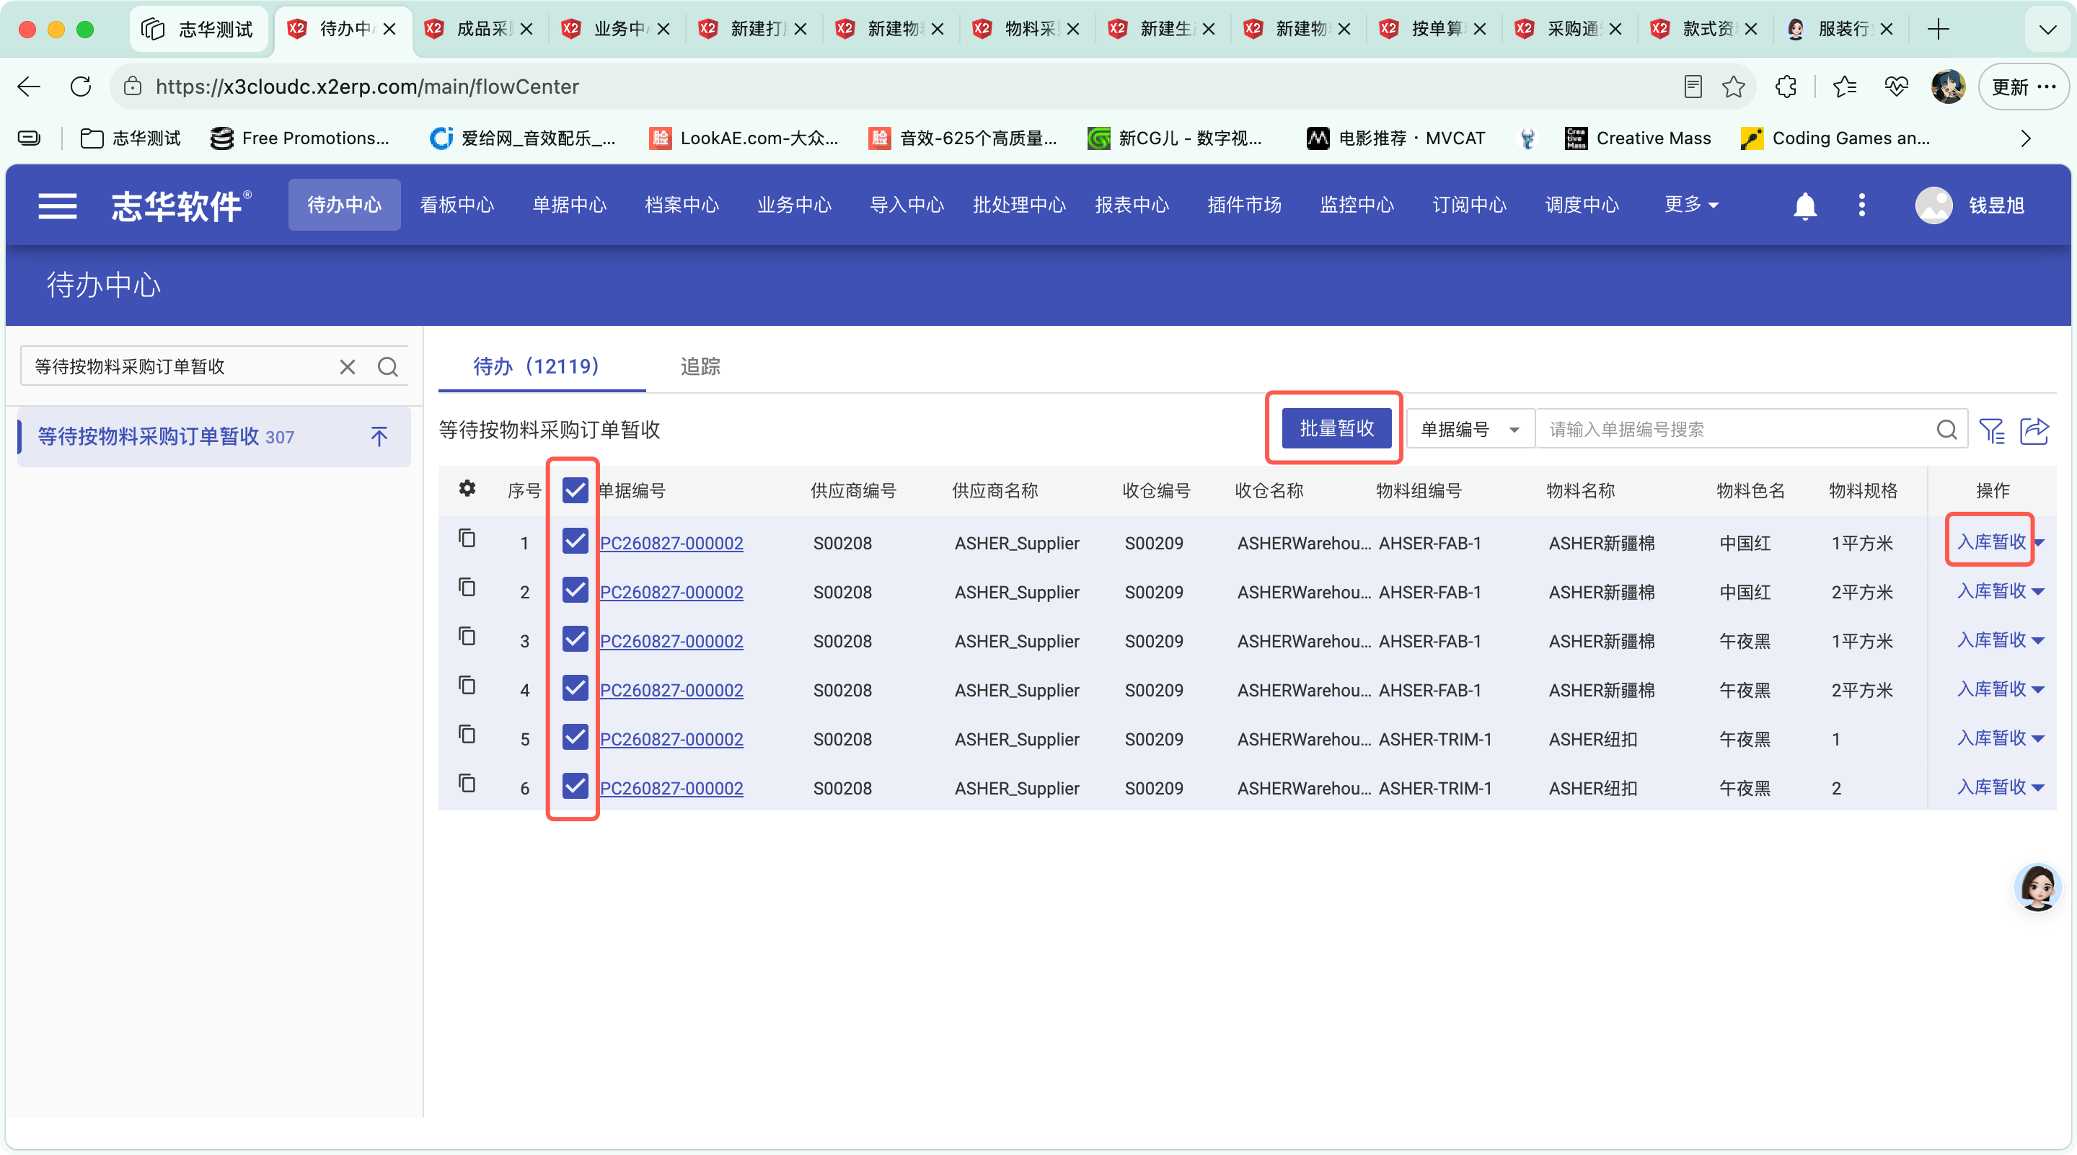Open the 单据编号 search field dropdown
This screenshot has width=2077, height=1155.
[1470, 430]
